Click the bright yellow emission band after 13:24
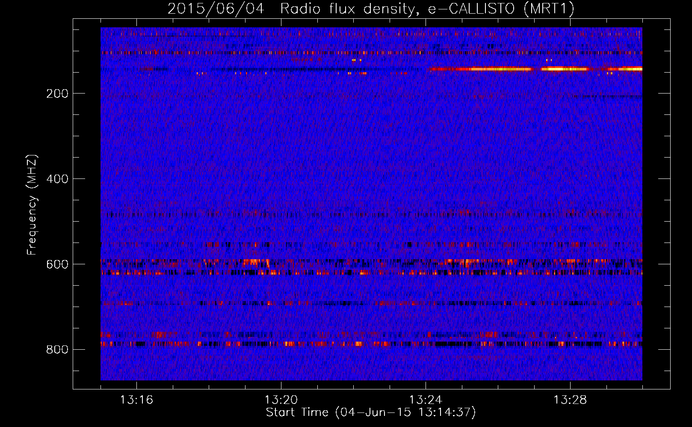 point(535,69)
